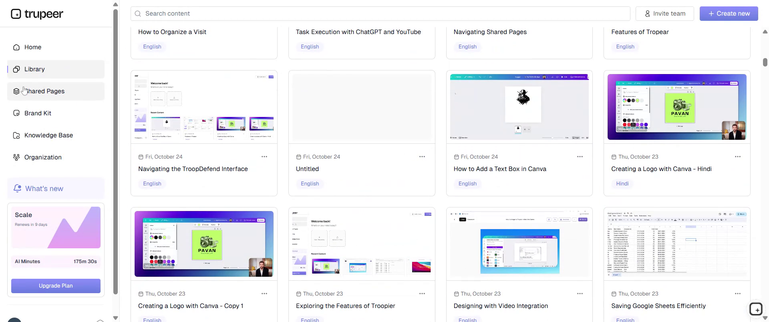Open options for Exploring the Features of Troopier

point(422,294)
